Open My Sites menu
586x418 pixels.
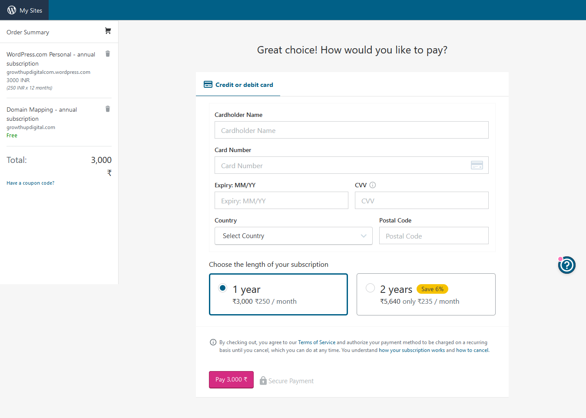click(x=24, y=10)
